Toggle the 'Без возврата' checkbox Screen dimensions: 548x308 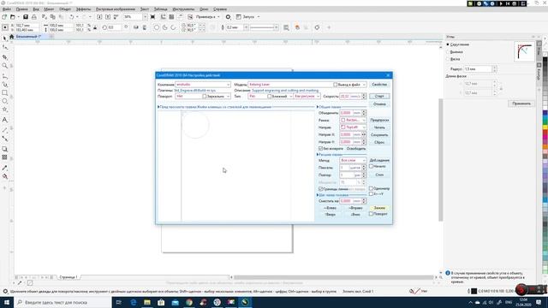(x=320, y=148)
